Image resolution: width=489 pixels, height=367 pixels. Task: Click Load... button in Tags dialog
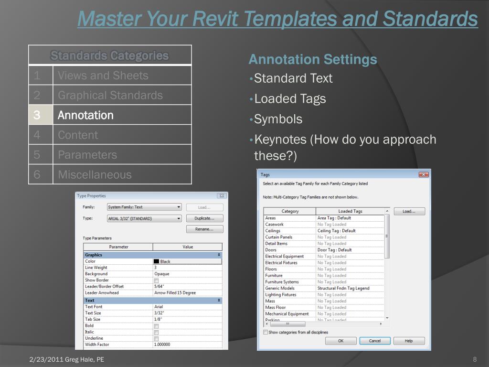pos(409,211)
